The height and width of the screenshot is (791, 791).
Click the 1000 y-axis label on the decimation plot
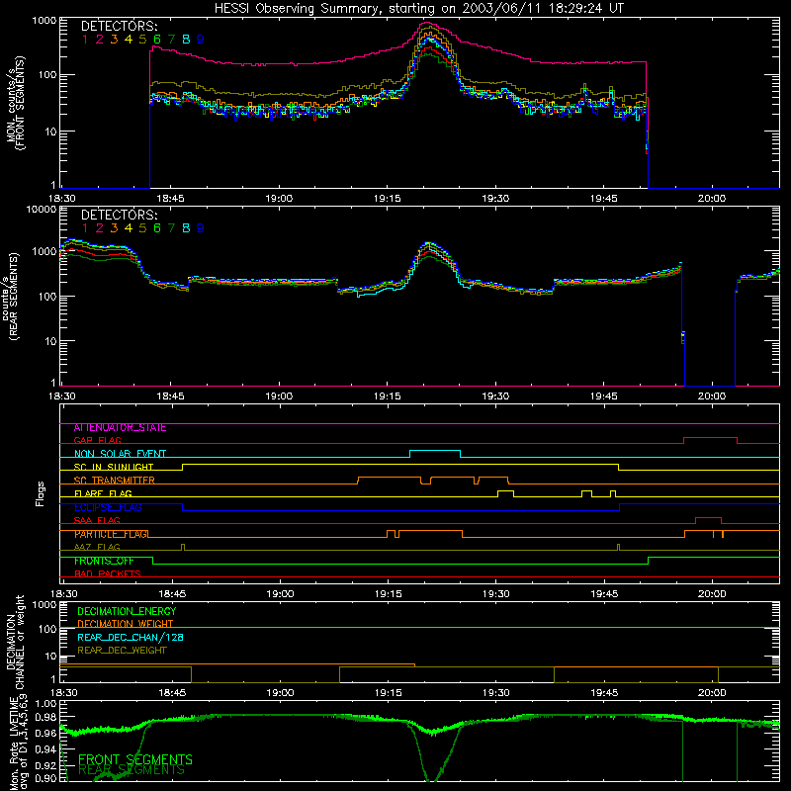click(x=44, y=604)
